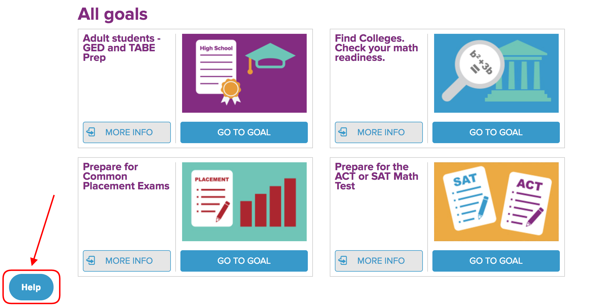Viewport: 610px width, 306px height.
Task: Open the blue Help button
Action: [31, 287]
